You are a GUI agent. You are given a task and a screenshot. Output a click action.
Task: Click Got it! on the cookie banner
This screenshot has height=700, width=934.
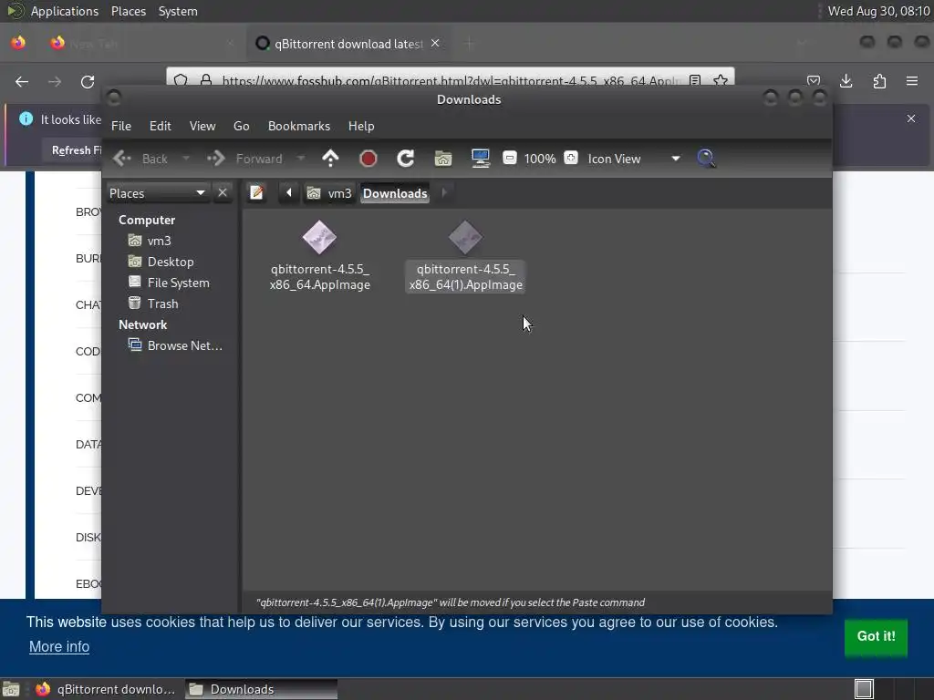(876, 636)
